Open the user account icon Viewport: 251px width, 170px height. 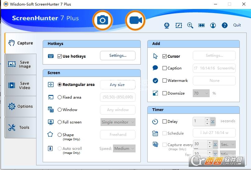(x=213, y=25)
